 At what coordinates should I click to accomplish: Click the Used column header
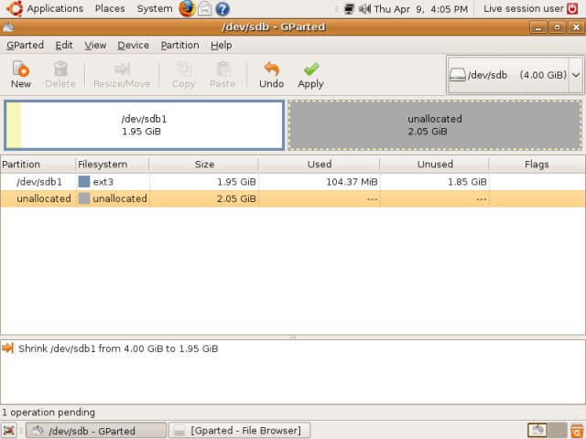tap(319, 165)
